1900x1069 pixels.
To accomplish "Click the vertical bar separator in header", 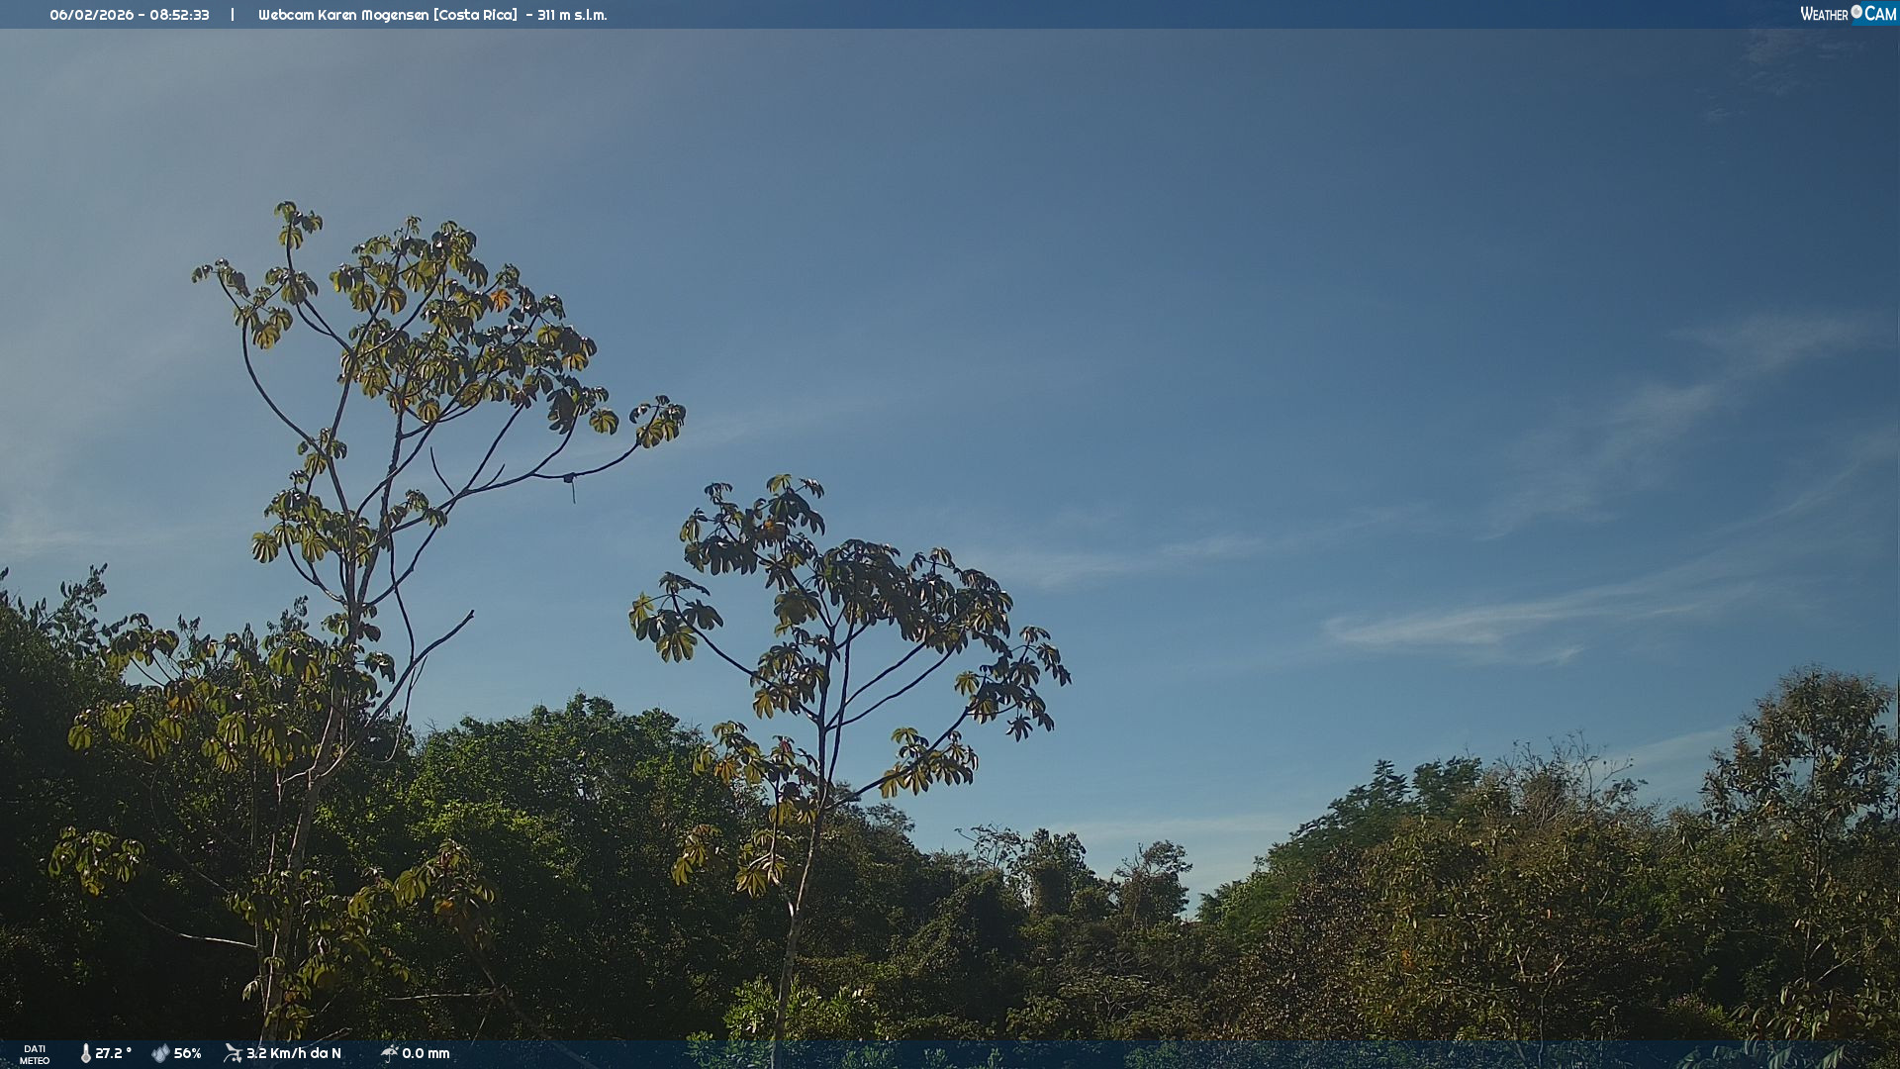I will click(233, 15).
